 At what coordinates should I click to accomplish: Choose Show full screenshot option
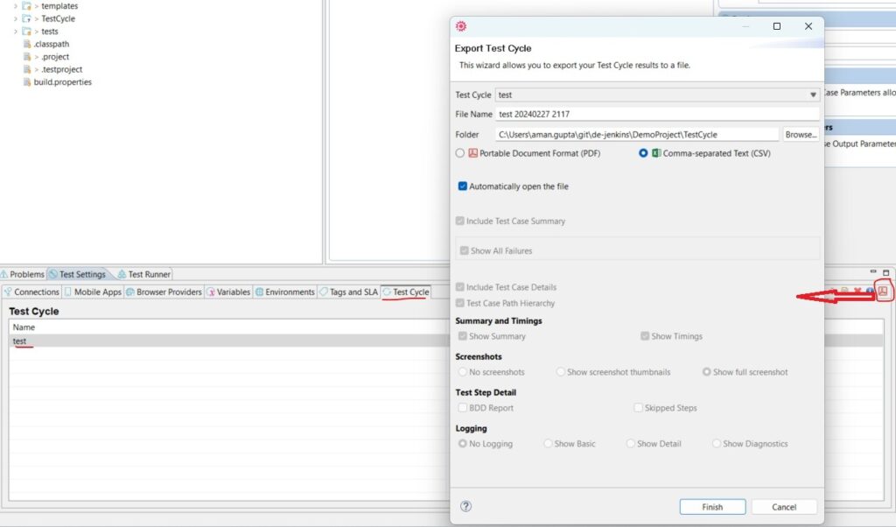coord(707,372)
